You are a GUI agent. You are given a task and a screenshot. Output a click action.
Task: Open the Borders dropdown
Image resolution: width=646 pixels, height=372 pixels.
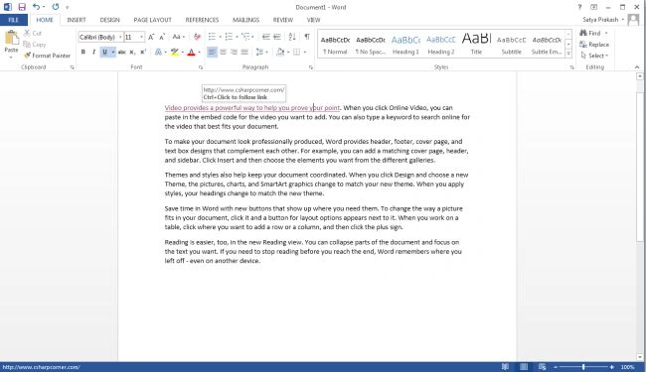(304, 52)
